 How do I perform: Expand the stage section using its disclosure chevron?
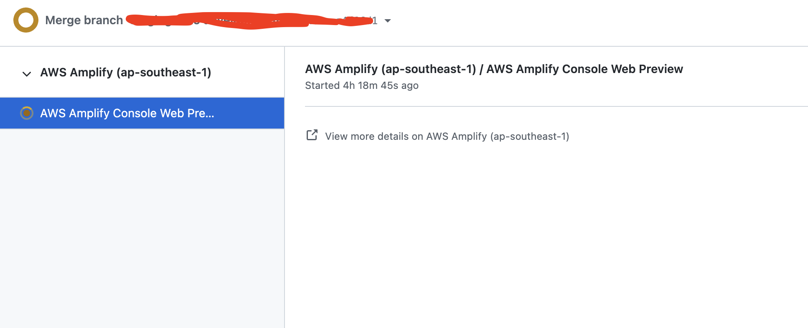point(26,74)
